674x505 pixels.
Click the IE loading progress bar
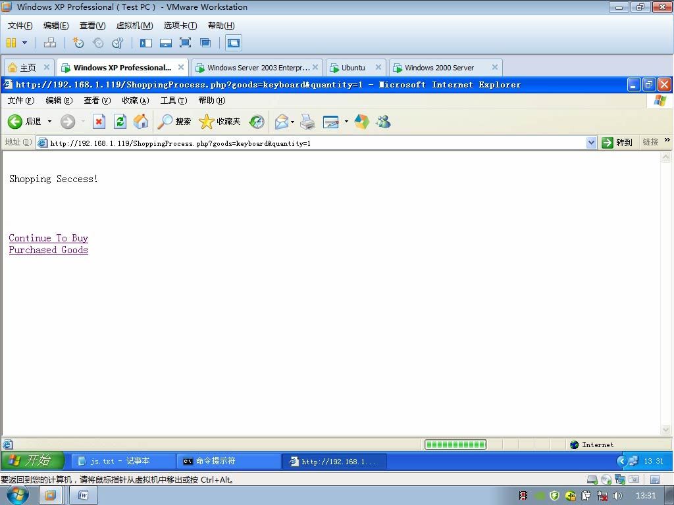pos(455,445)
